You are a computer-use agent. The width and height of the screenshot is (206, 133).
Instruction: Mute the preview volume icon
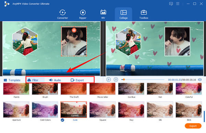(200, 80)
